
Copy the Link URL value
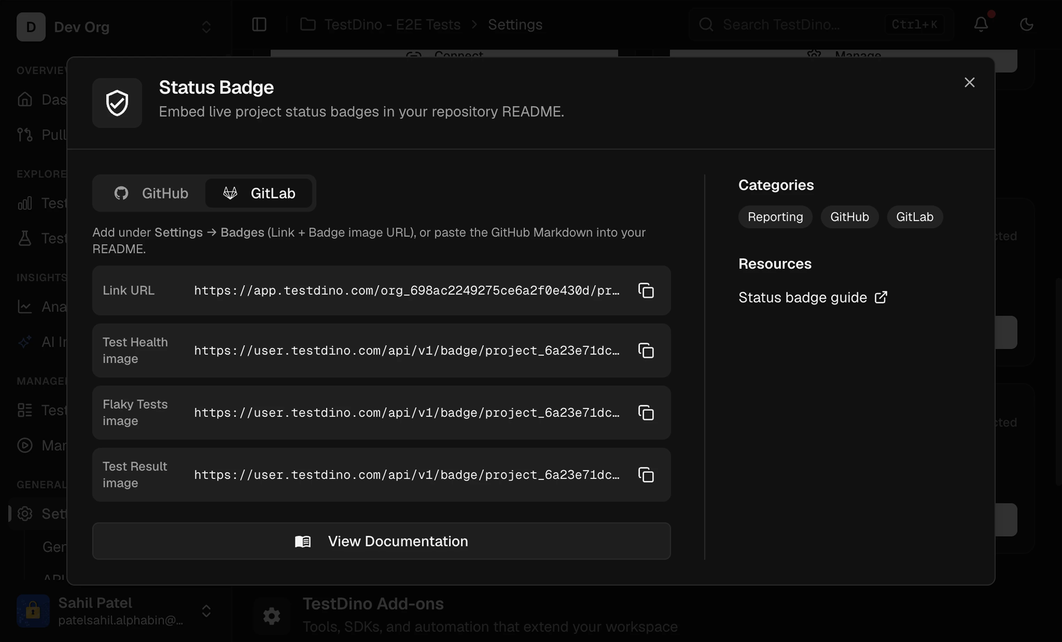[x=646, y=290]
